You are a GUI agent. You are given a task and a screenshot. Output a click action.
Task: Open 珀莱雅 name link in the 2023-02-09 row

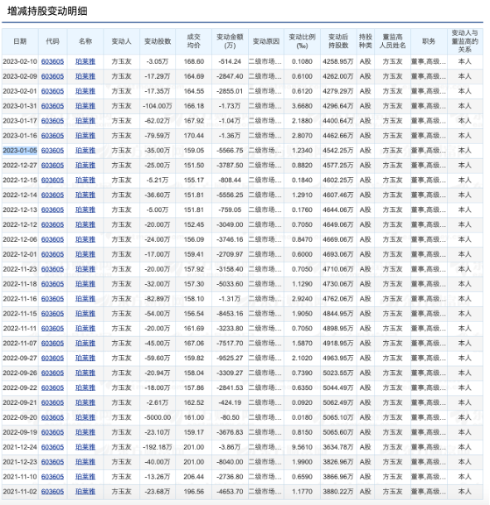[x=85, y=76]
